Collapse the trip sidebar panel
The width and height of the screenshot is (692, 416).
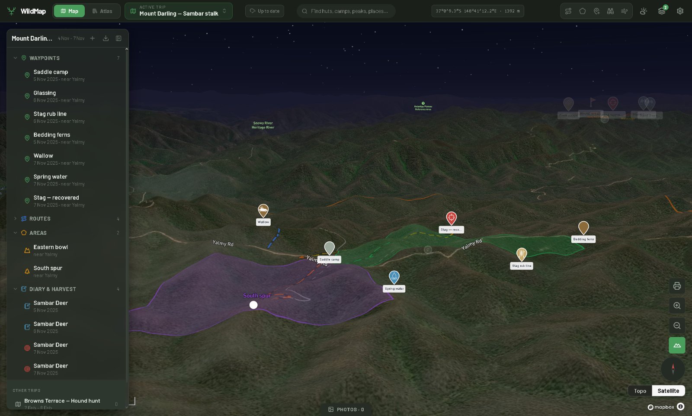tap(119, 38)
